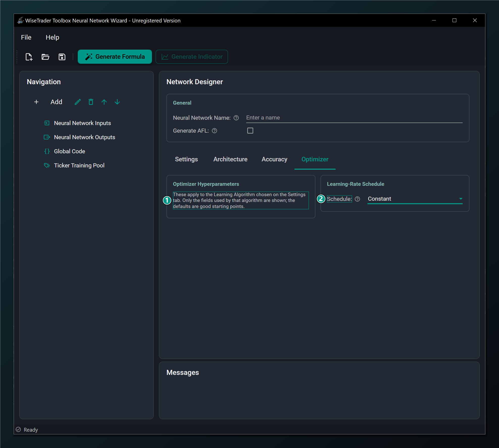
Task: Close the WiseTrader wizard window
Action: tap(475, 20)
